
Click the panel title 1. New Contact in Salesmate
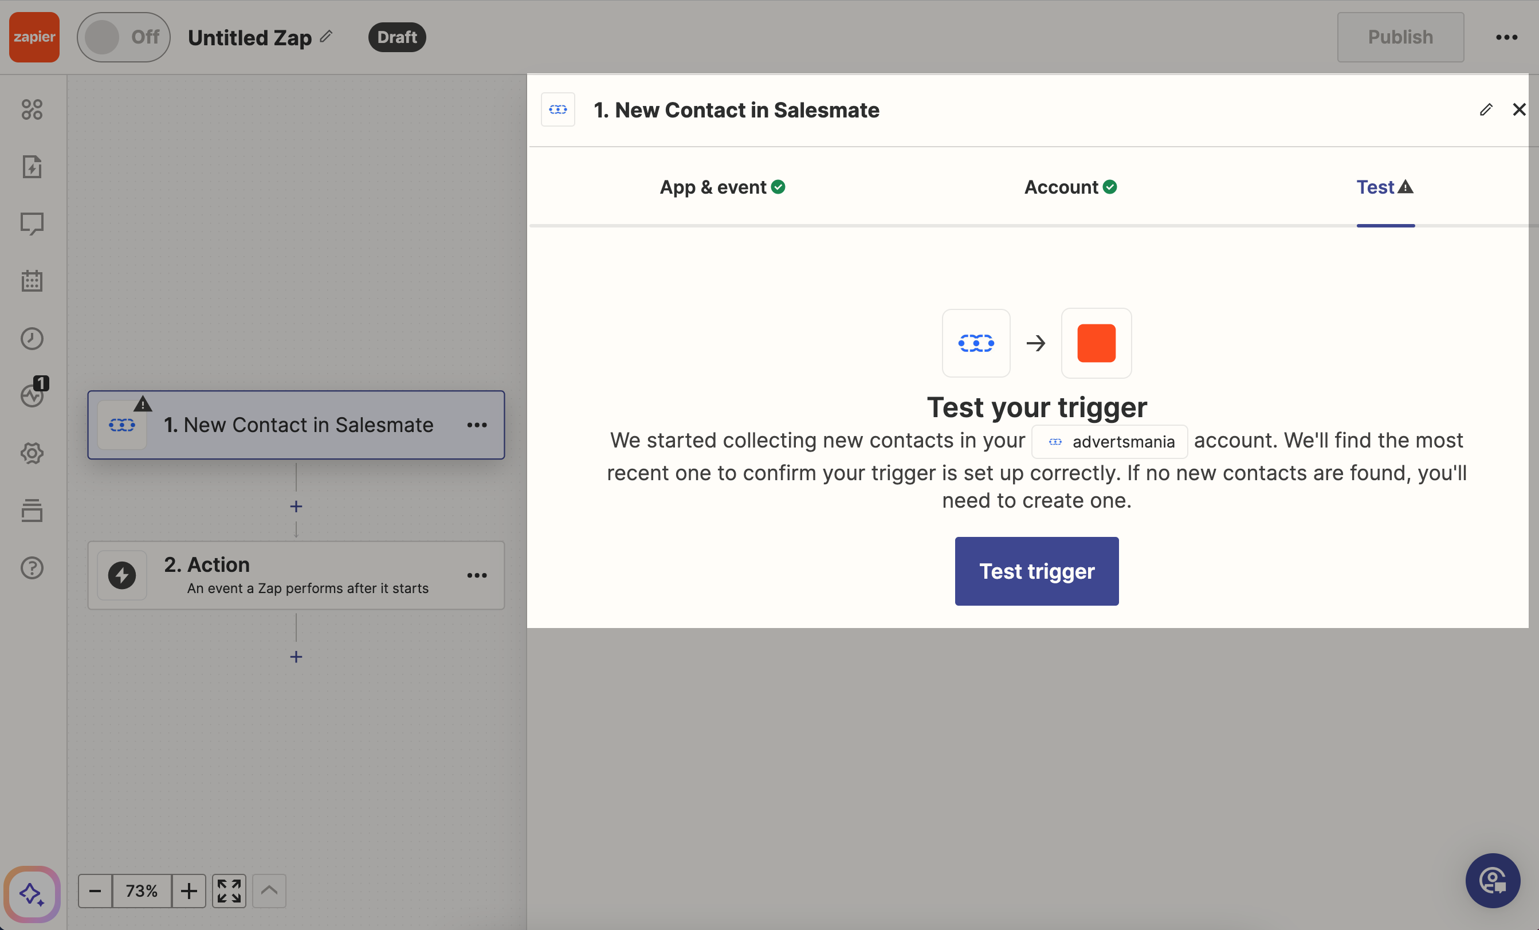point(736,110)
